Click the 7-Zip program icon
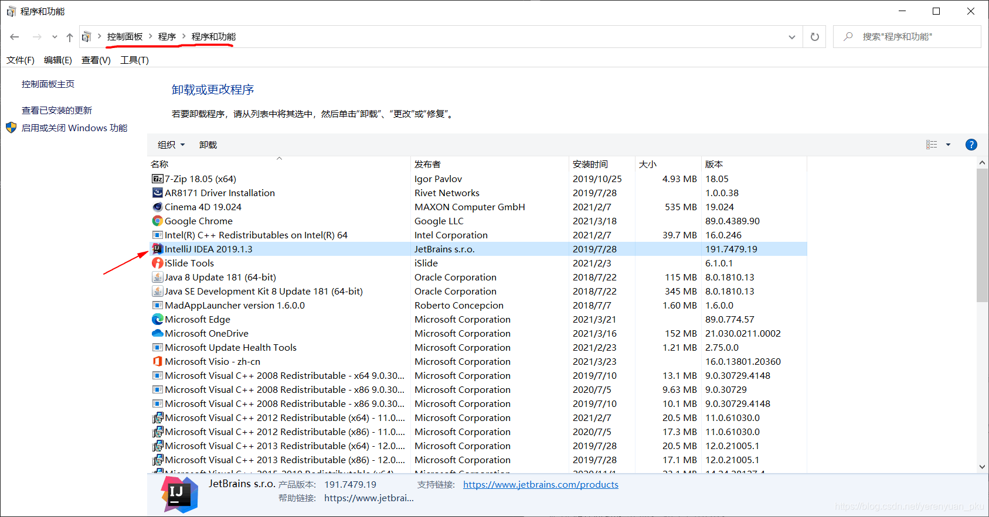Screen dimensions: 989x517 tap(157, 179)
